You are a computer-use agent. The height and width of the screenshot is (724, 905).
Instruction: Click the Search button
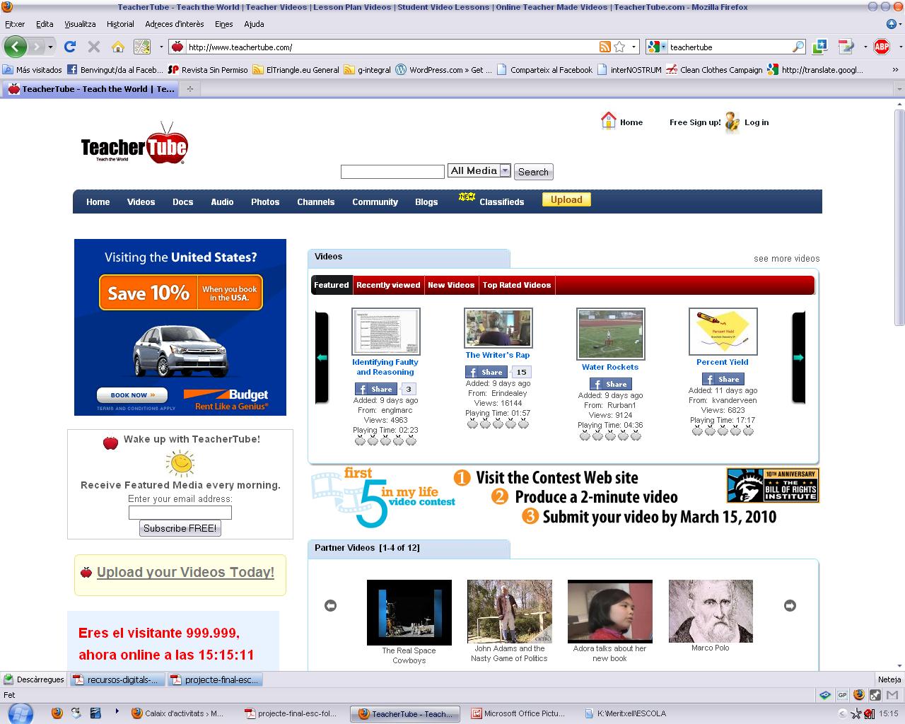pyautogui.click(x=533, y=172)
